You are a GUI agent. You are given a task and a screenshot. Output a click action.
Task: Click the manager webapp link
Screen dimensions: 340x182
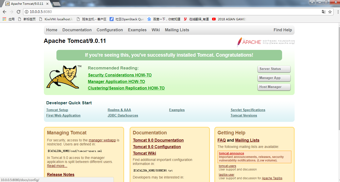coord(102,140)
